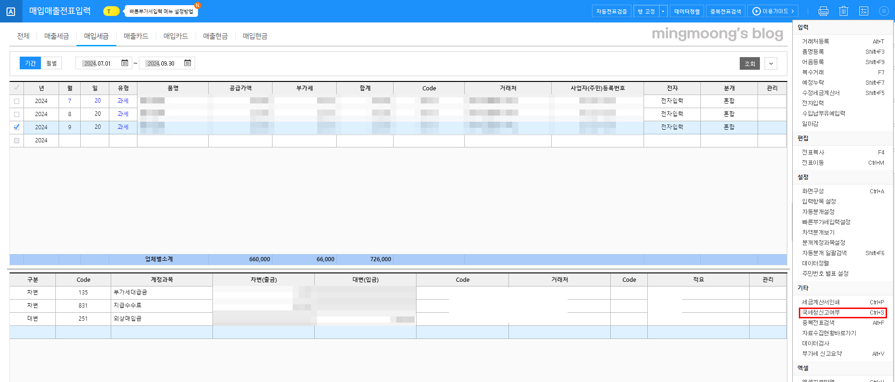Screen dimensions: 895x382
Task: Click 이용가이드 play button
Action: pos(773,11)
